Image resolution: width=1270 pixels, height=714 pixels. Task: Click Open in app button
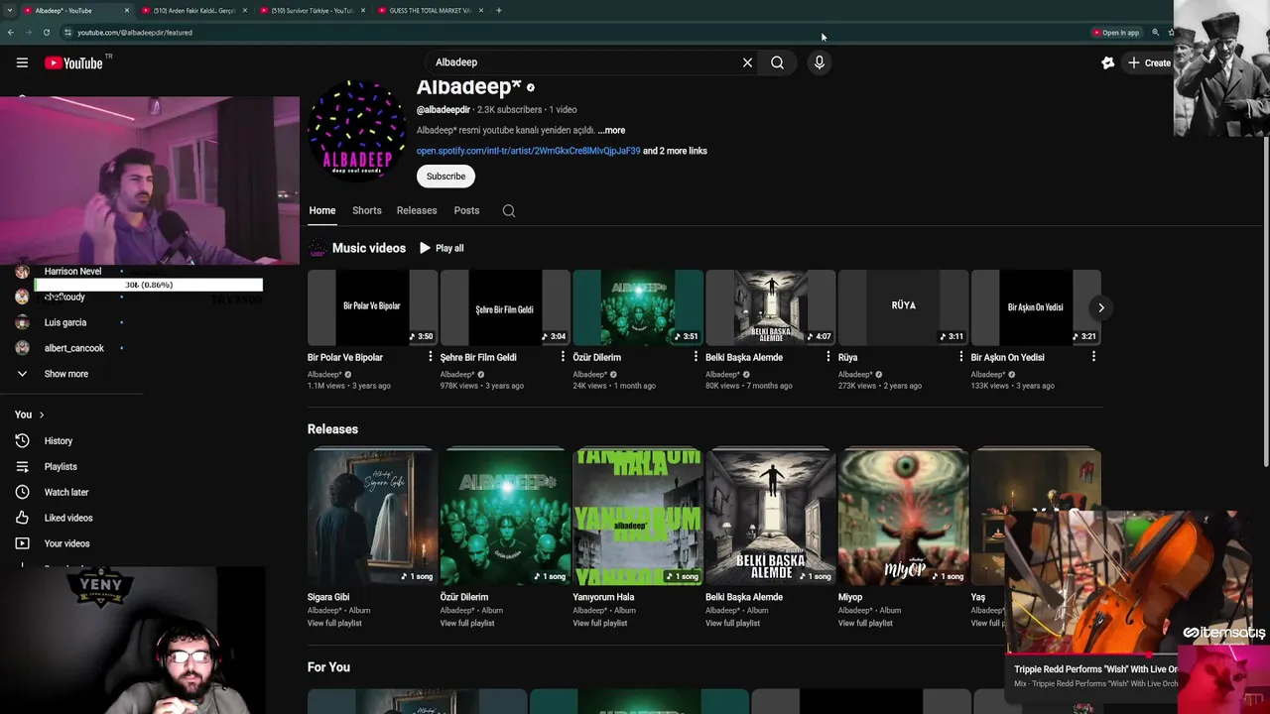coord(1115,32)
